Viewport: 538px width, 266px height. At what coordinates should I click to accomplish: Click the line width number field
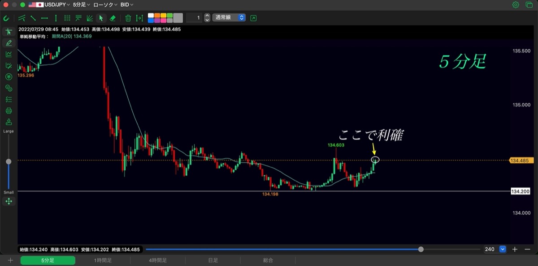point(194,18)
